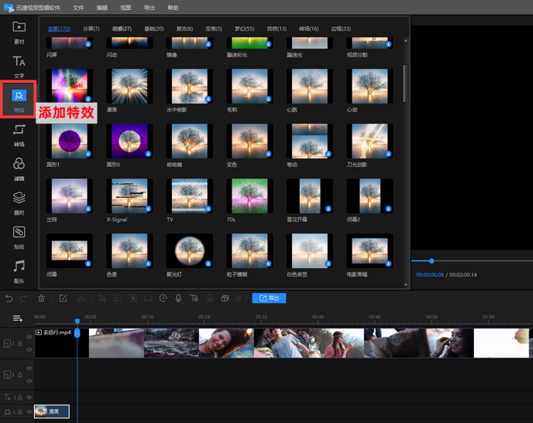
Task: Switch to the 梦幻(55) effects tab
Action: (x=244, y=28)
